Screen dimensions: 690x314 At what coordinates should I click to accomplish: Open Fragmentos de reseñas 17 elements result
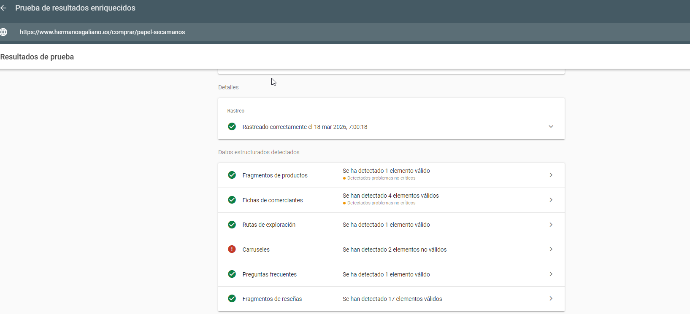(392, 299)
